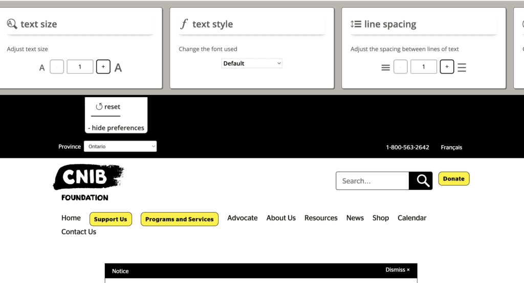This screenshot has height=283, width=524.
Task: Decrease text size with minus button
Action: pos(57,67)
